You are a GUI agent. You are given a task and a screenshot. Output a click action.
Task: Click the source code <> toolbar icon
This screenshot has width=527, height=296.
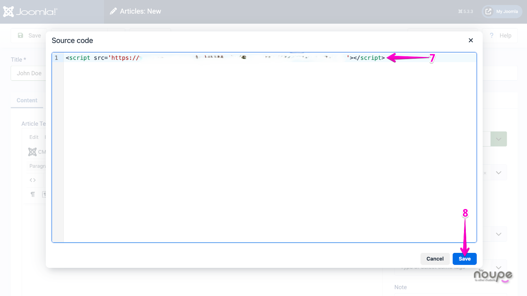click(x=33, y=180)
